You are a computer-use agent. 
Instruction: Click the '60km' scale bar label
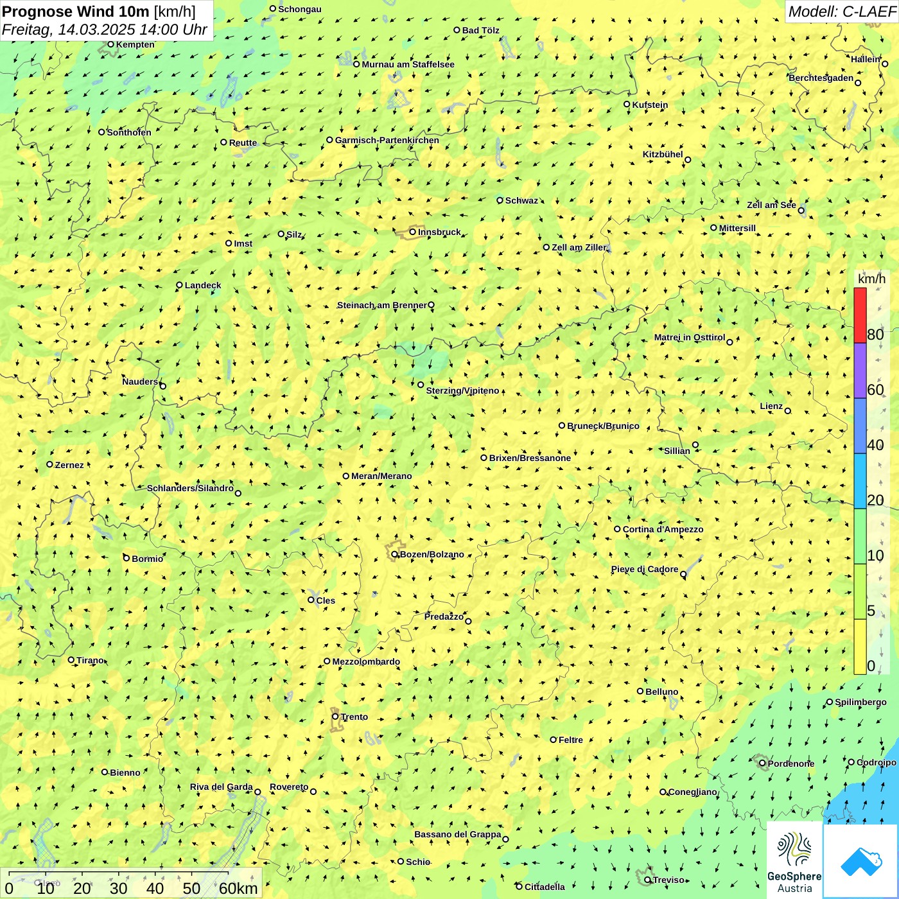[x=238, y=888]
